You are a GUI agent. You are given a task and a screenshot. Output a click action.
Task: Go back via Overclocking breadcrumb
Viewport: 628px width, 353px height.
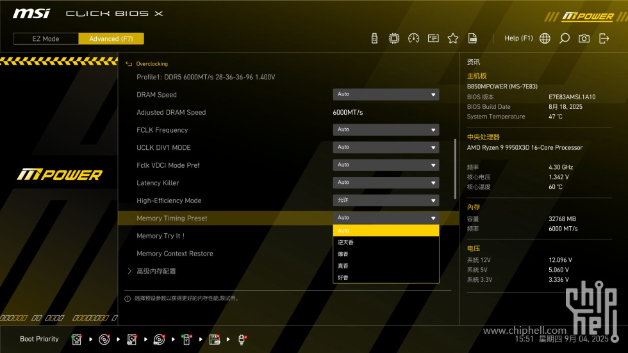(x=152, y=63)
